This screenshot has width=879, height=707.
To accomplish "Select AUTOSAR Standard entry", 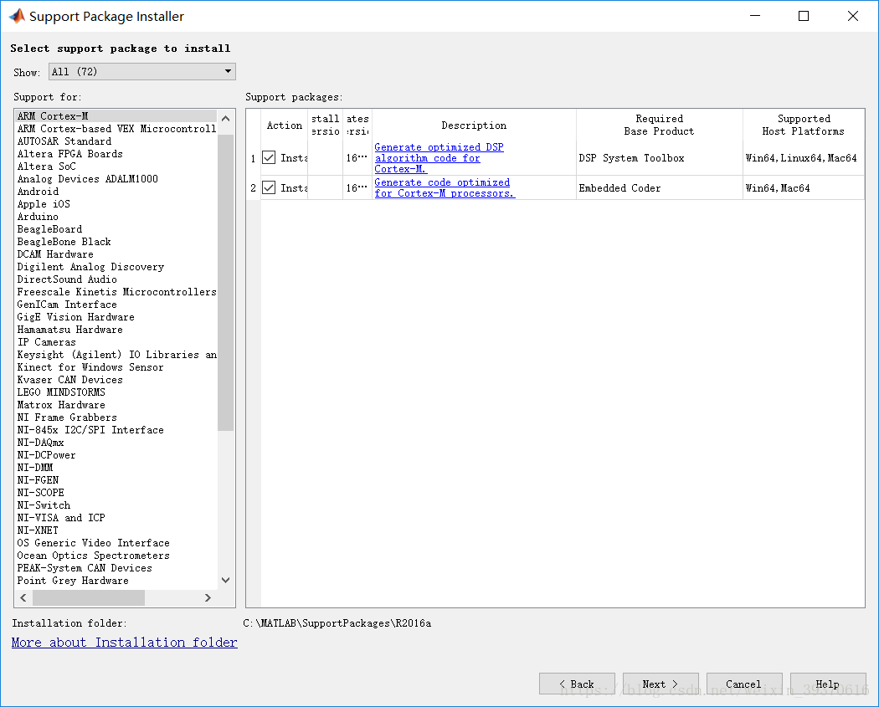I will click(116, 141).
